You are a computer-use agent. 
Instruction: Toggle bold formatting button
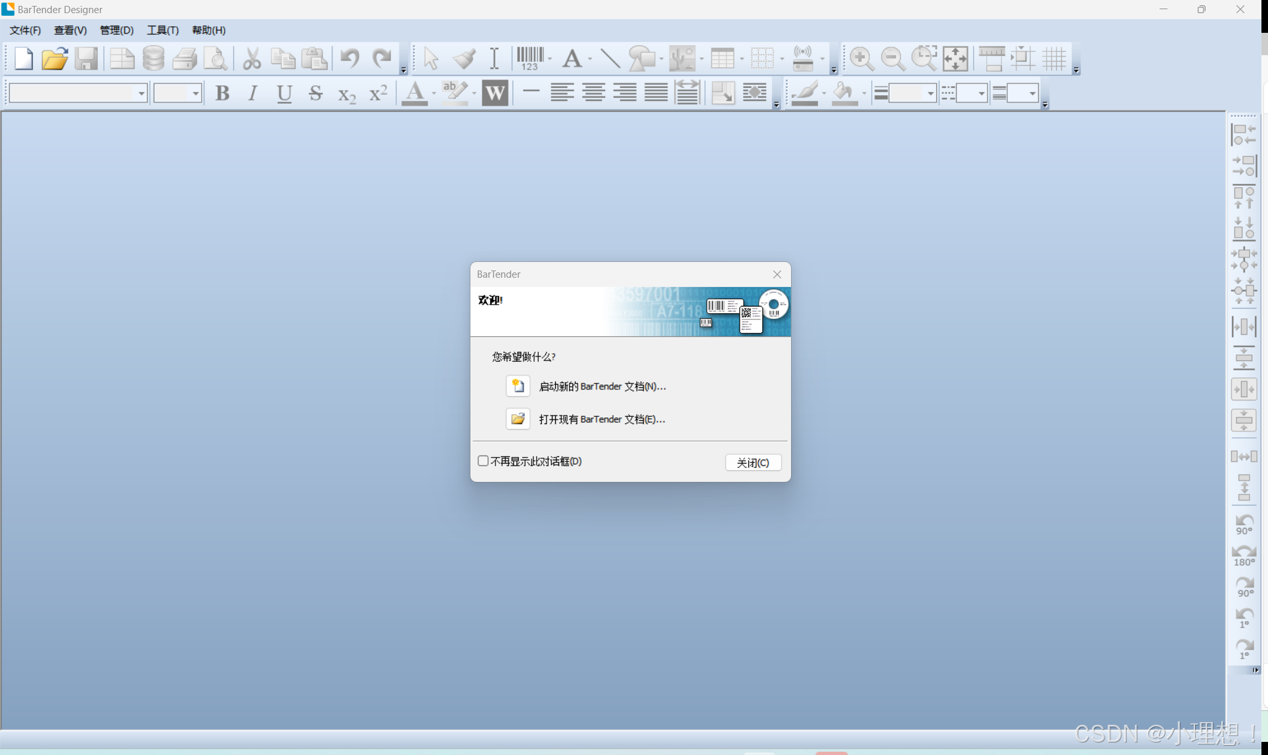[222, 93]
